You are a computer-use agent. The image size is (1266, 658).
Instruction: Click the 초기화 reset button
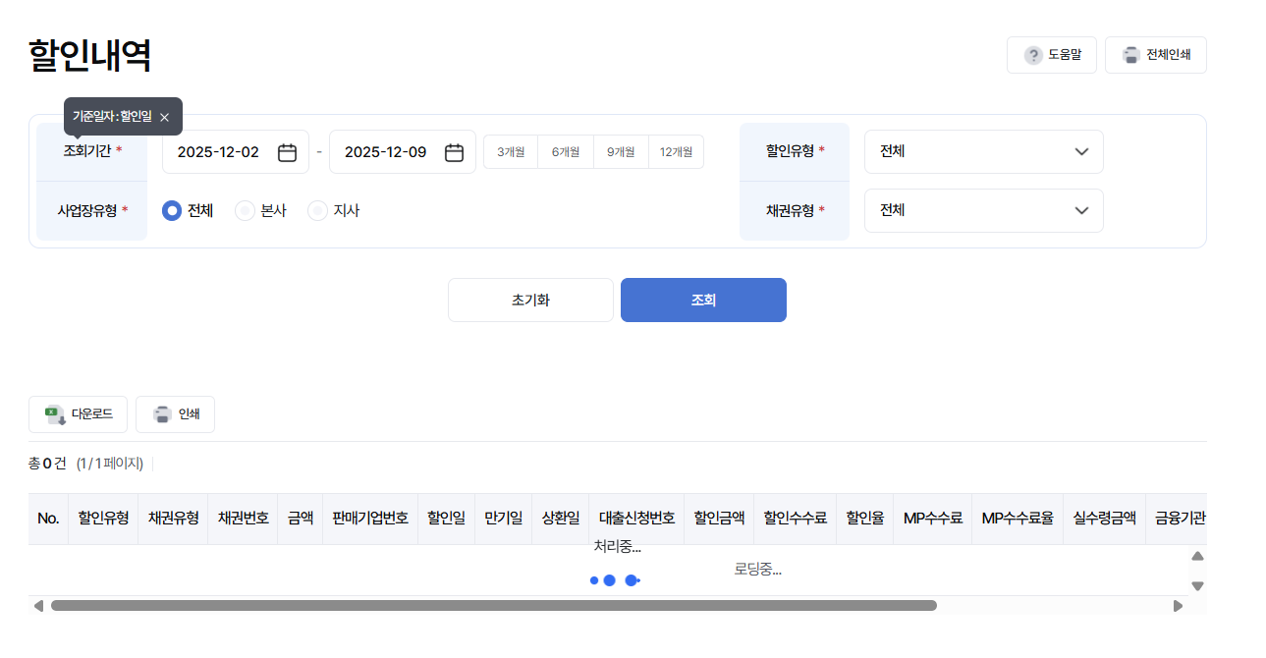pos(530,300)
